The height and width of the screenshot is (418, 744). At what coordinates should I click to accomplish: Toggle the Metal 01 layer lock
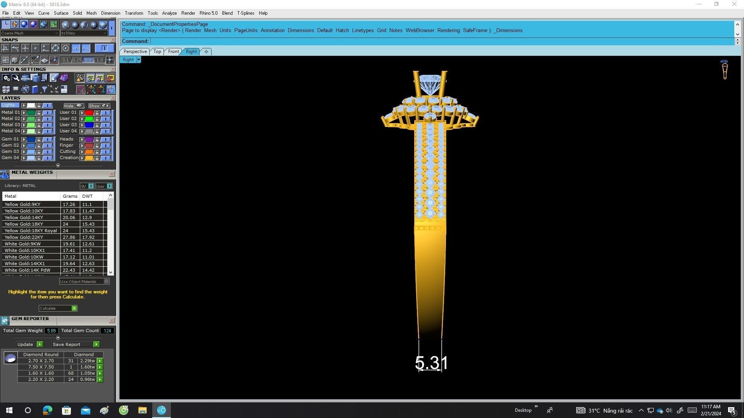coord(39,113)
